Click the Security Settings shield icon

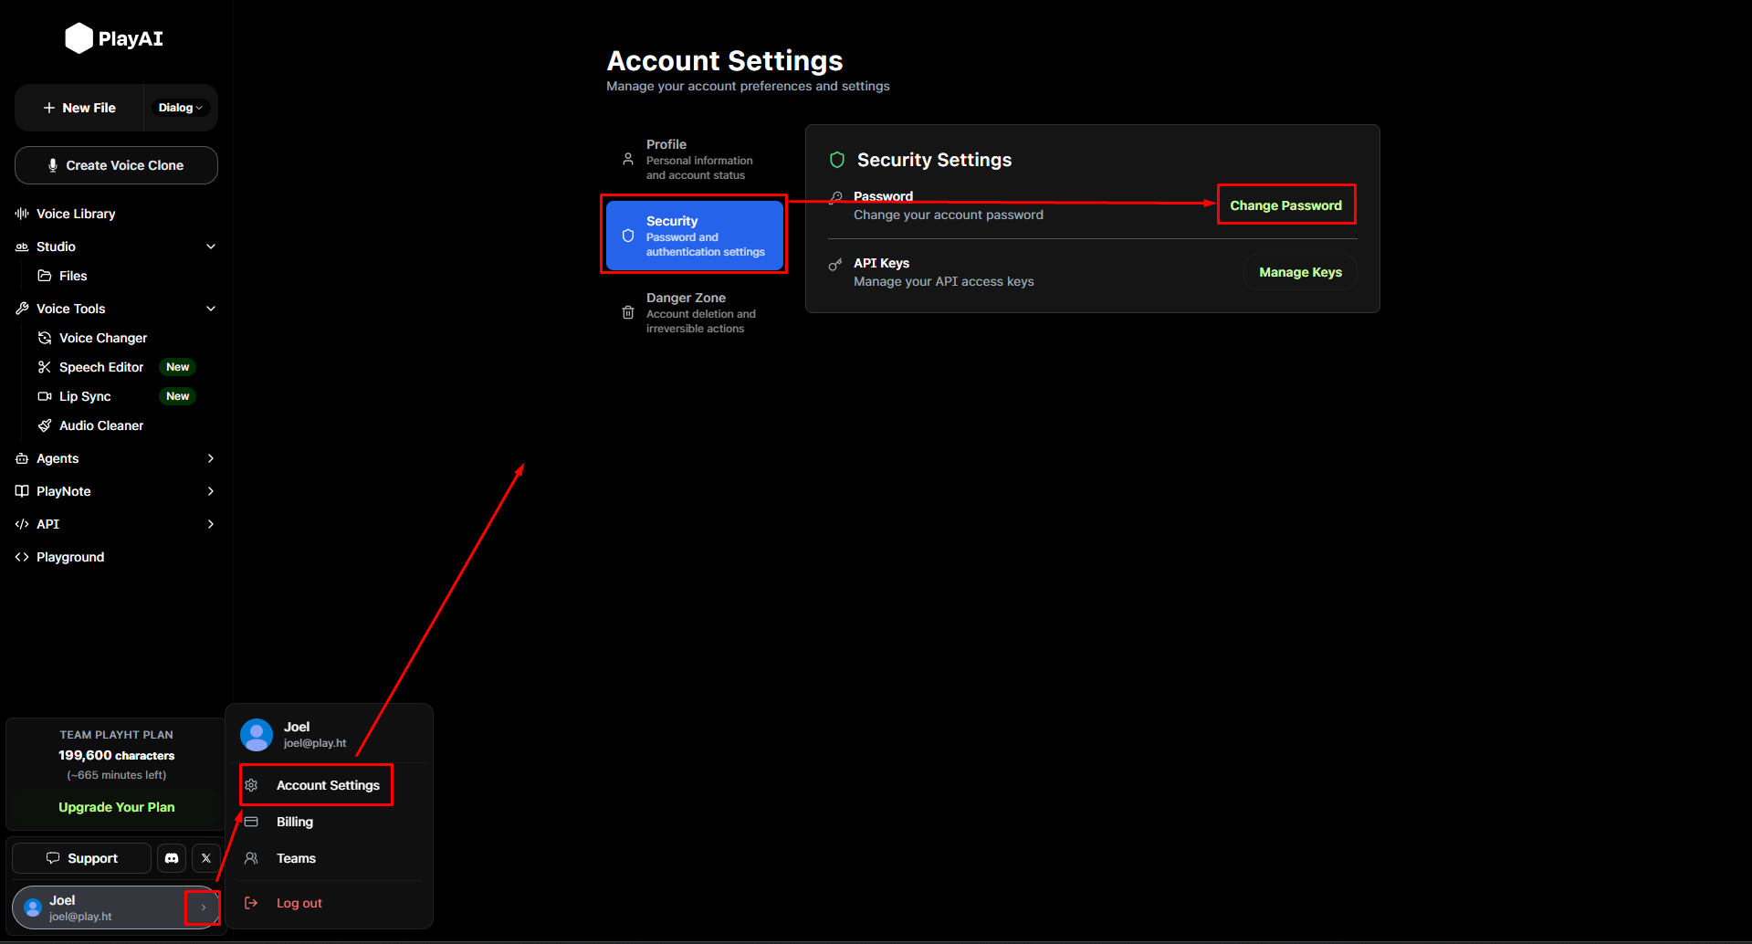tap(837, 160)
